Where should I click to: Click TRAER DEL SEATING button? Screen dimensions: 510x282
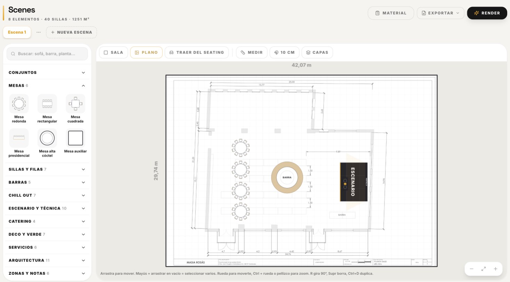pyautogui.click(x=197, y=52)
